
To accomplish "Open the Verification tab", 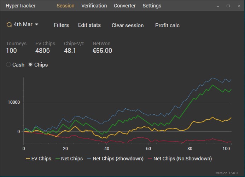I will tap(94, 6).
